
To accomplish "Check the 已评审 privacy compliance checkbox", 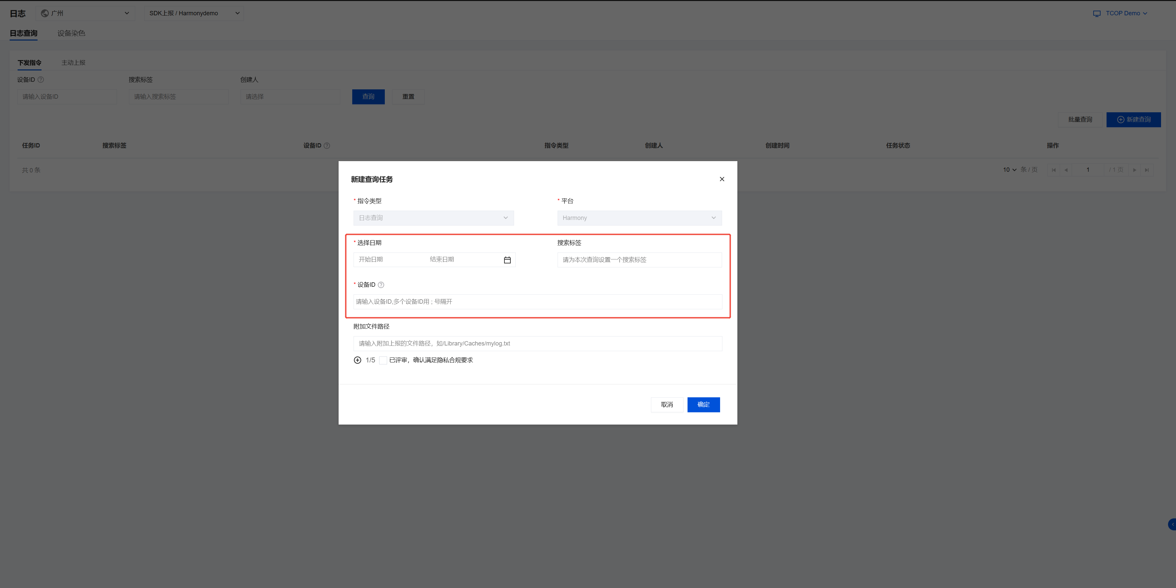I will pyautogui.click(x=382, y=360).
